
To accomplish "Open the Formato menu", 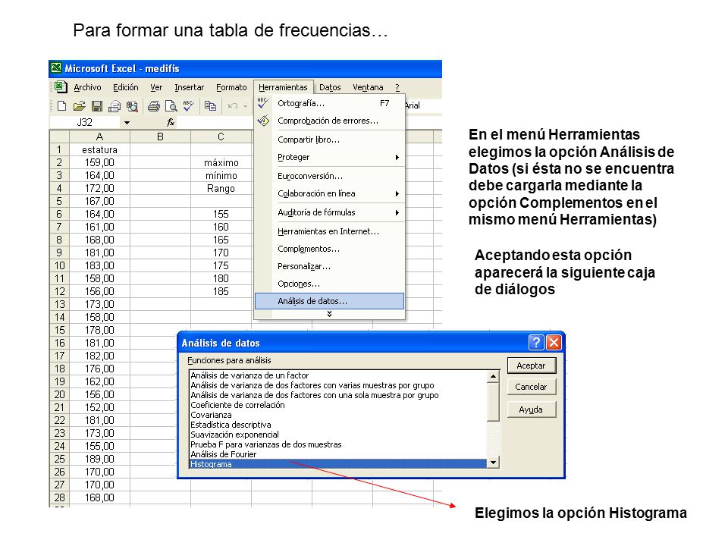I will point(232,87).
